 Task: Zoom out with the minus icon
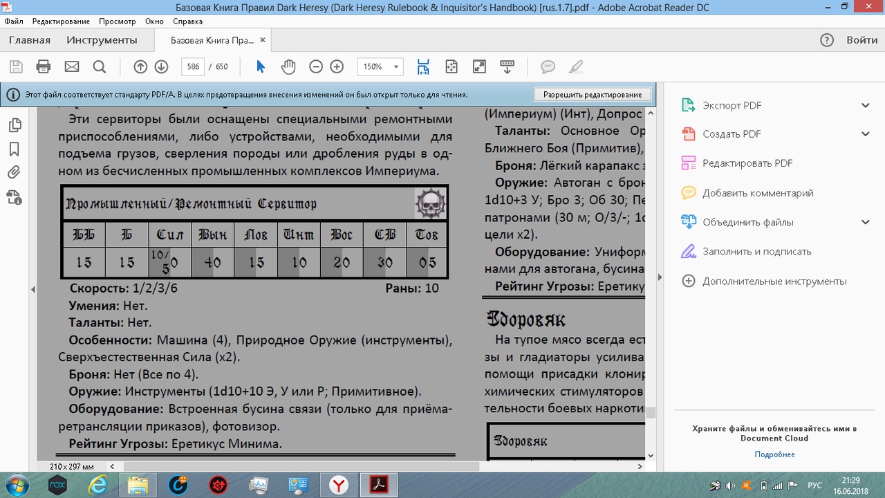click(x=316, y=66)
